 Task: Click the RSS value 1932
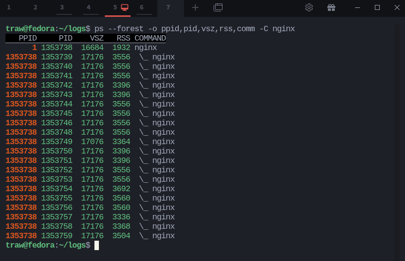point(121,48)
